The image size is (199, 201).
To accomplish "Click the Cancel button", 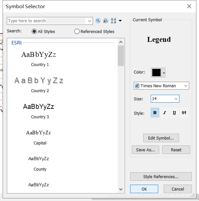I will tap(178, 189).
